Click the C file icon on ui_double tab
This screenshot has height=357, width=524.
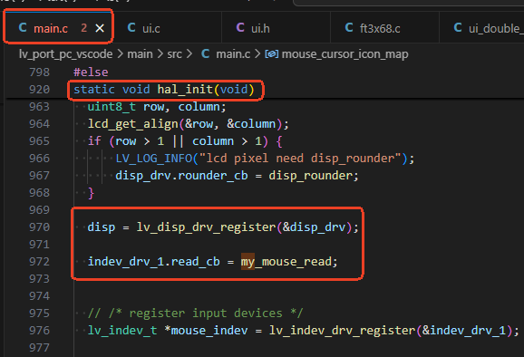click(x=458, y=28)
